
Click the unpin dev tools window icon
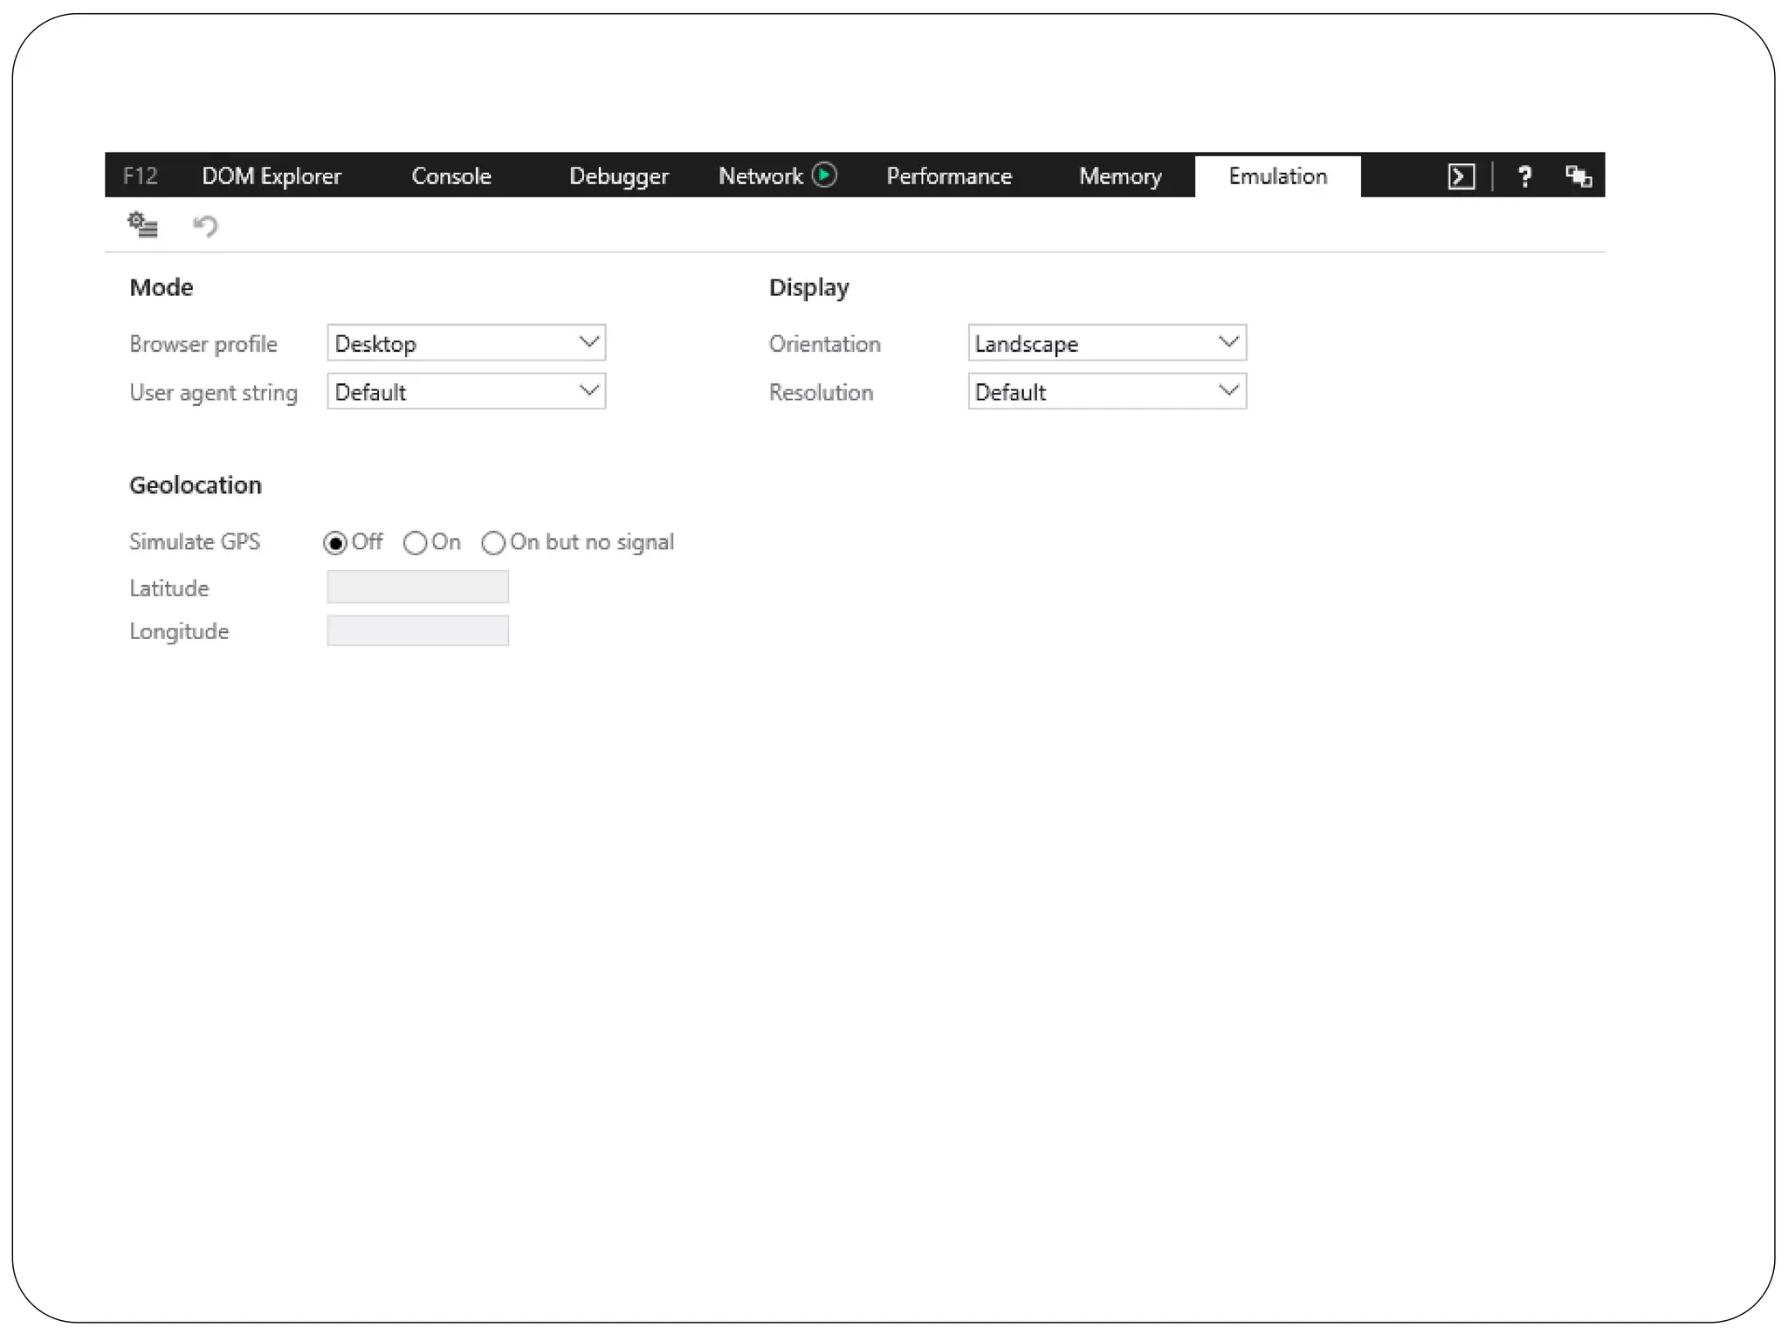pos(1578,176)
